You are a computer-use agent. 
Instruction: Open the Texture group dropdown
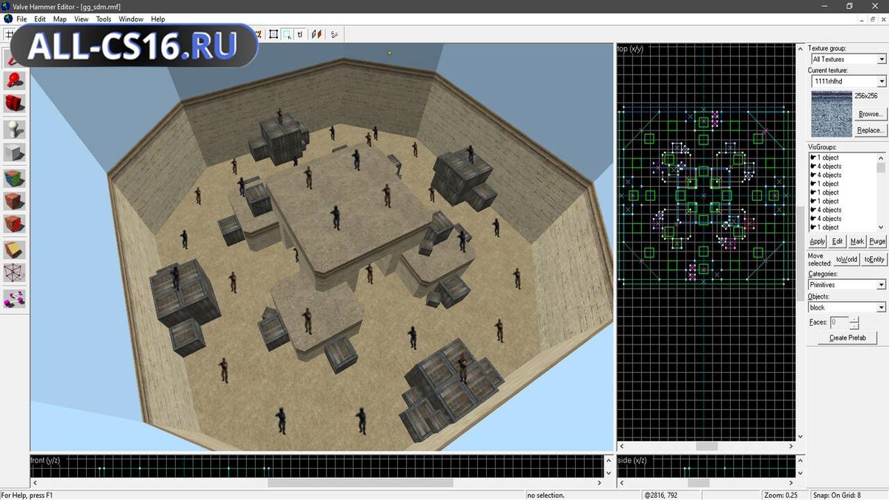pyautogui.click(x=849, y=60)
